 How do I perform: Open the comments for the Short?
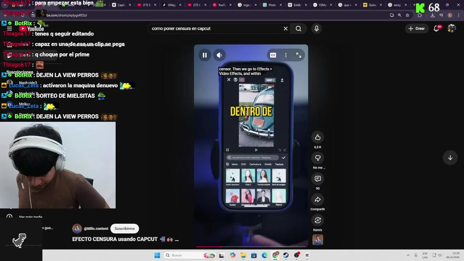(x=318, y=179)
